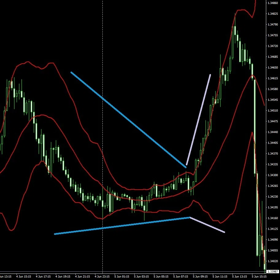Click the 1.34825 price axis label
280x280 pixels.
273,14
